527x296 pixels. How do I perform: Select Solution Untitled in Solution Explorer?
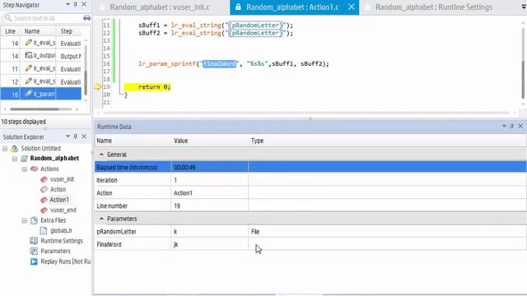pos(40,148)
